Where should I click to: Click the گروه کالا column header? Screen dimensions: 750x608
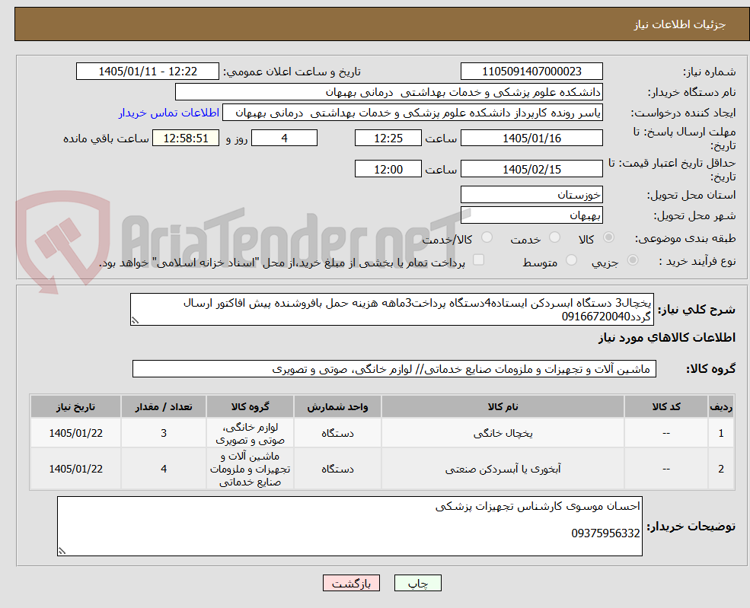(250, 407)
